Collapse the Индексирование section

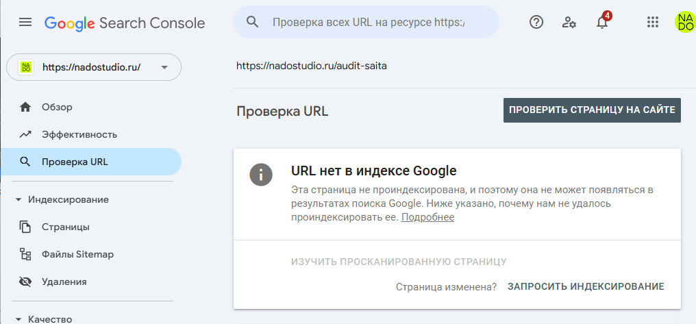click(18, 199)
